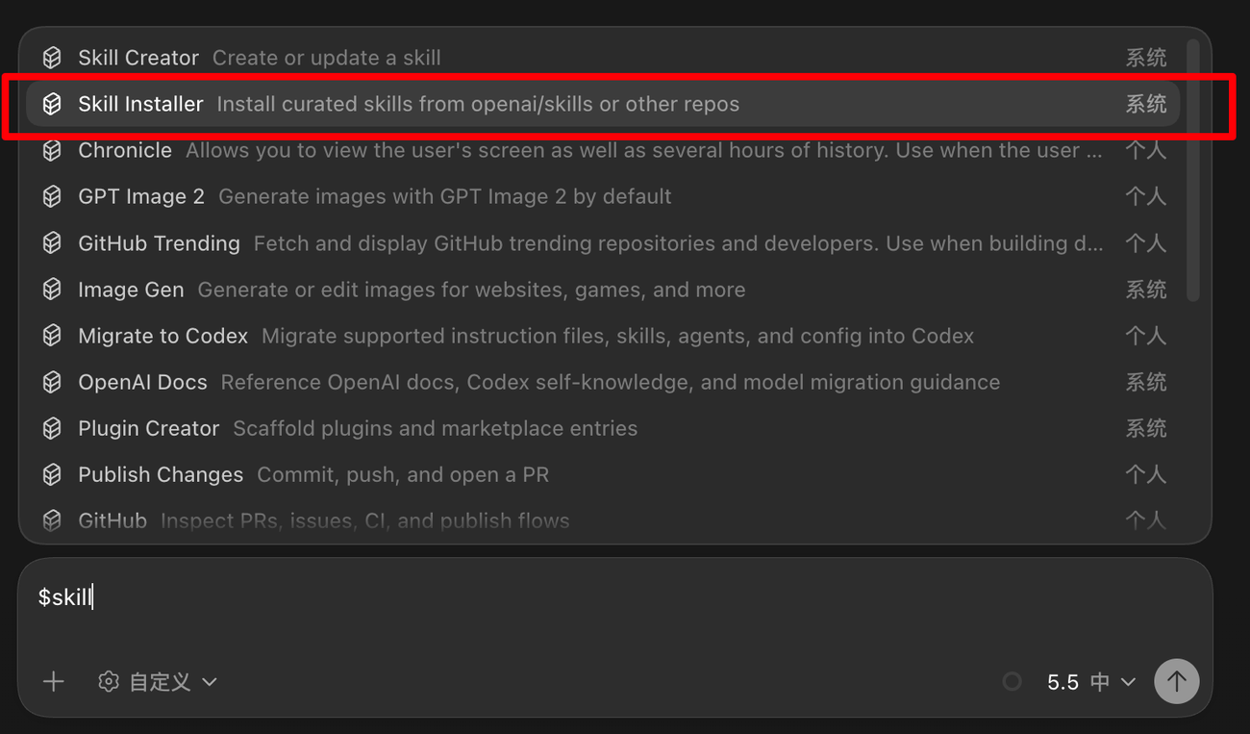Choose GitHub Trending skill
The height and width of the screenshot is (734, 1250).
pos(603,243)
